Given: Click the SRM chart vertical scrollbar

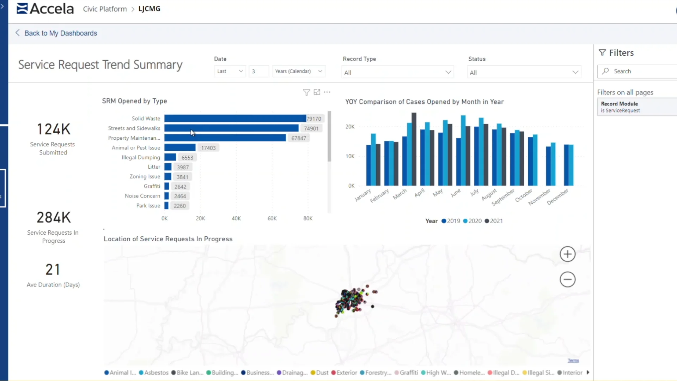Looking at the screenshot, I should (329, 136).
